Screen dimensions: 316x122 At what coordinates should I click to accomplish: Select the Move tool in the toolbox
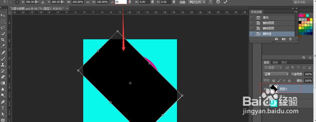pyautogui.click(x=3, y=15)
